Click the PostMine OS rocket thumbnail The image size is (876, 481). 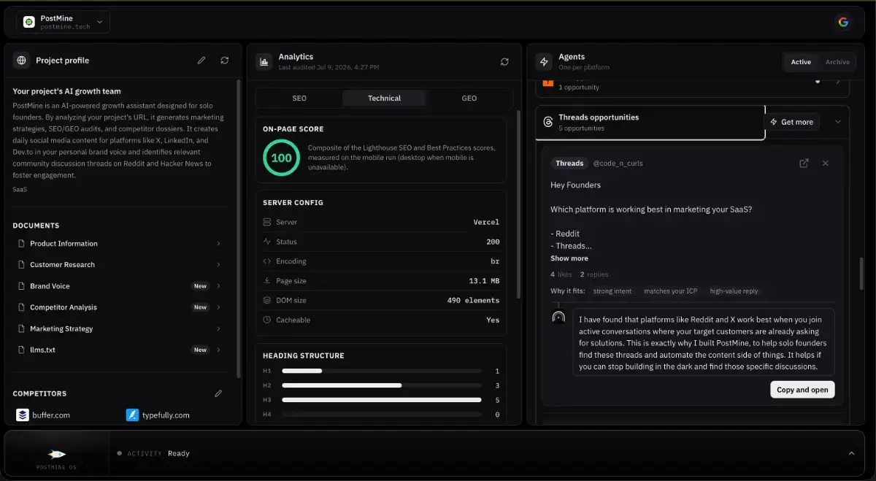(x=57, y=453)
